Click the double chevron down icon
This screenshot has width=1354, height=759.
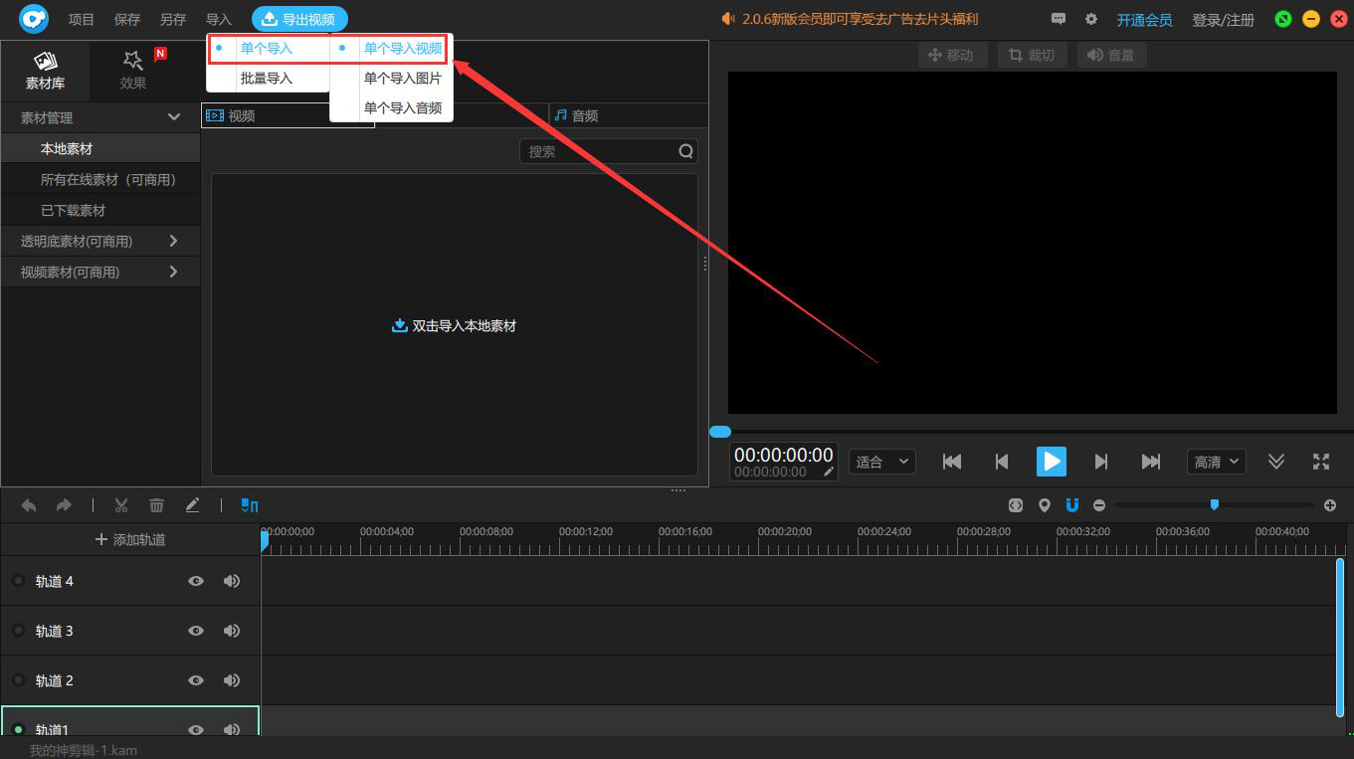click(1276, 462)
